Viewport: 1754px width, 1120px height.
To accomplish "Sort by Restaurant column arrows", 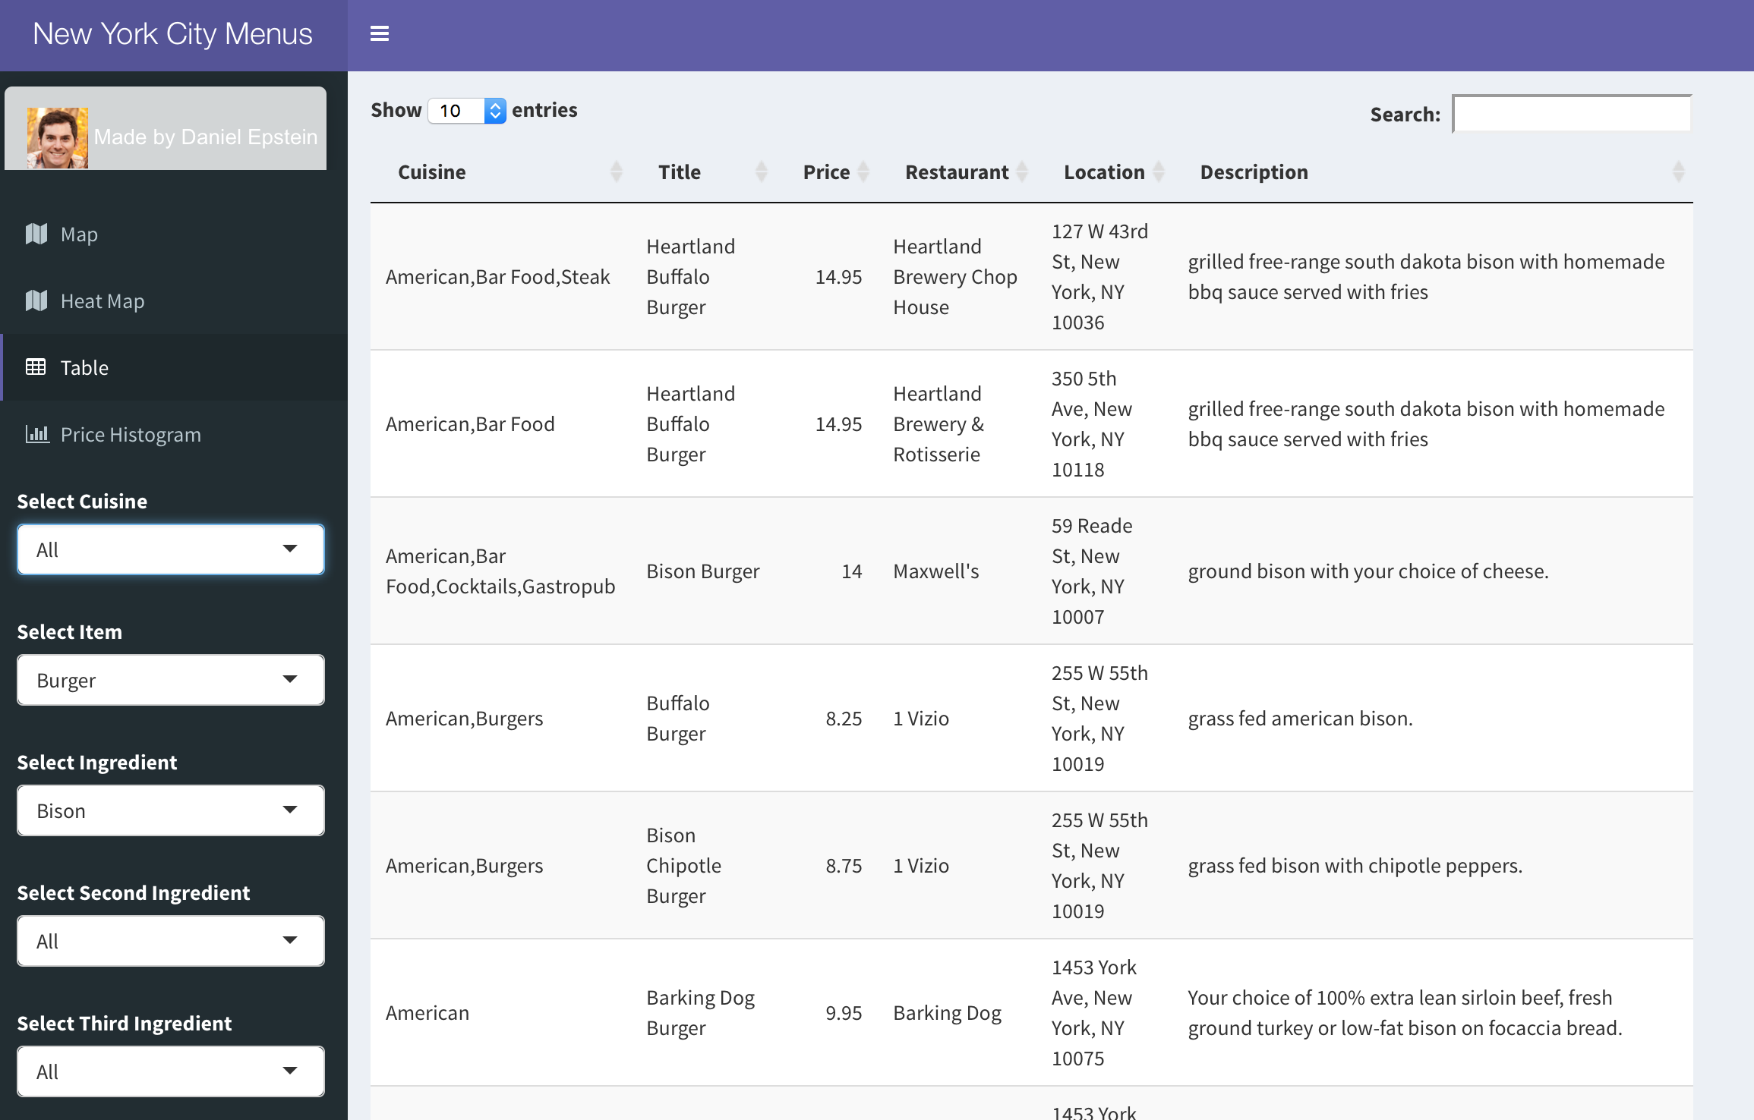I will coord(1022,172).
